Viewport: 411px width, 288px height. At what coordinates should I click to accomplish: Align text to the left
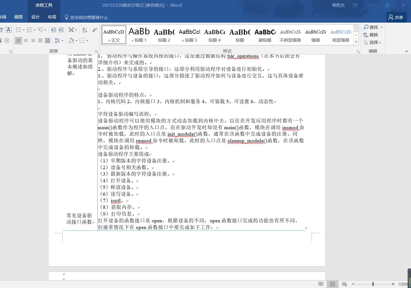(18, 41)
